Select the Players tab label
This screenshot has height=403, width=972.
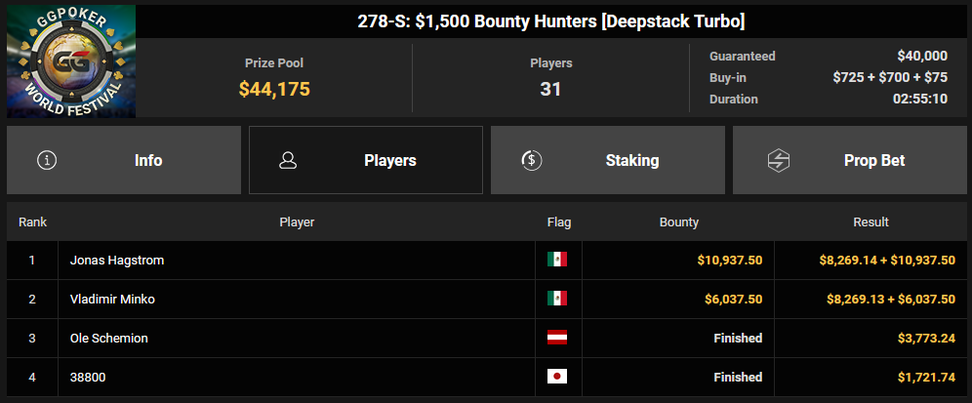click(x=390, y=161)
